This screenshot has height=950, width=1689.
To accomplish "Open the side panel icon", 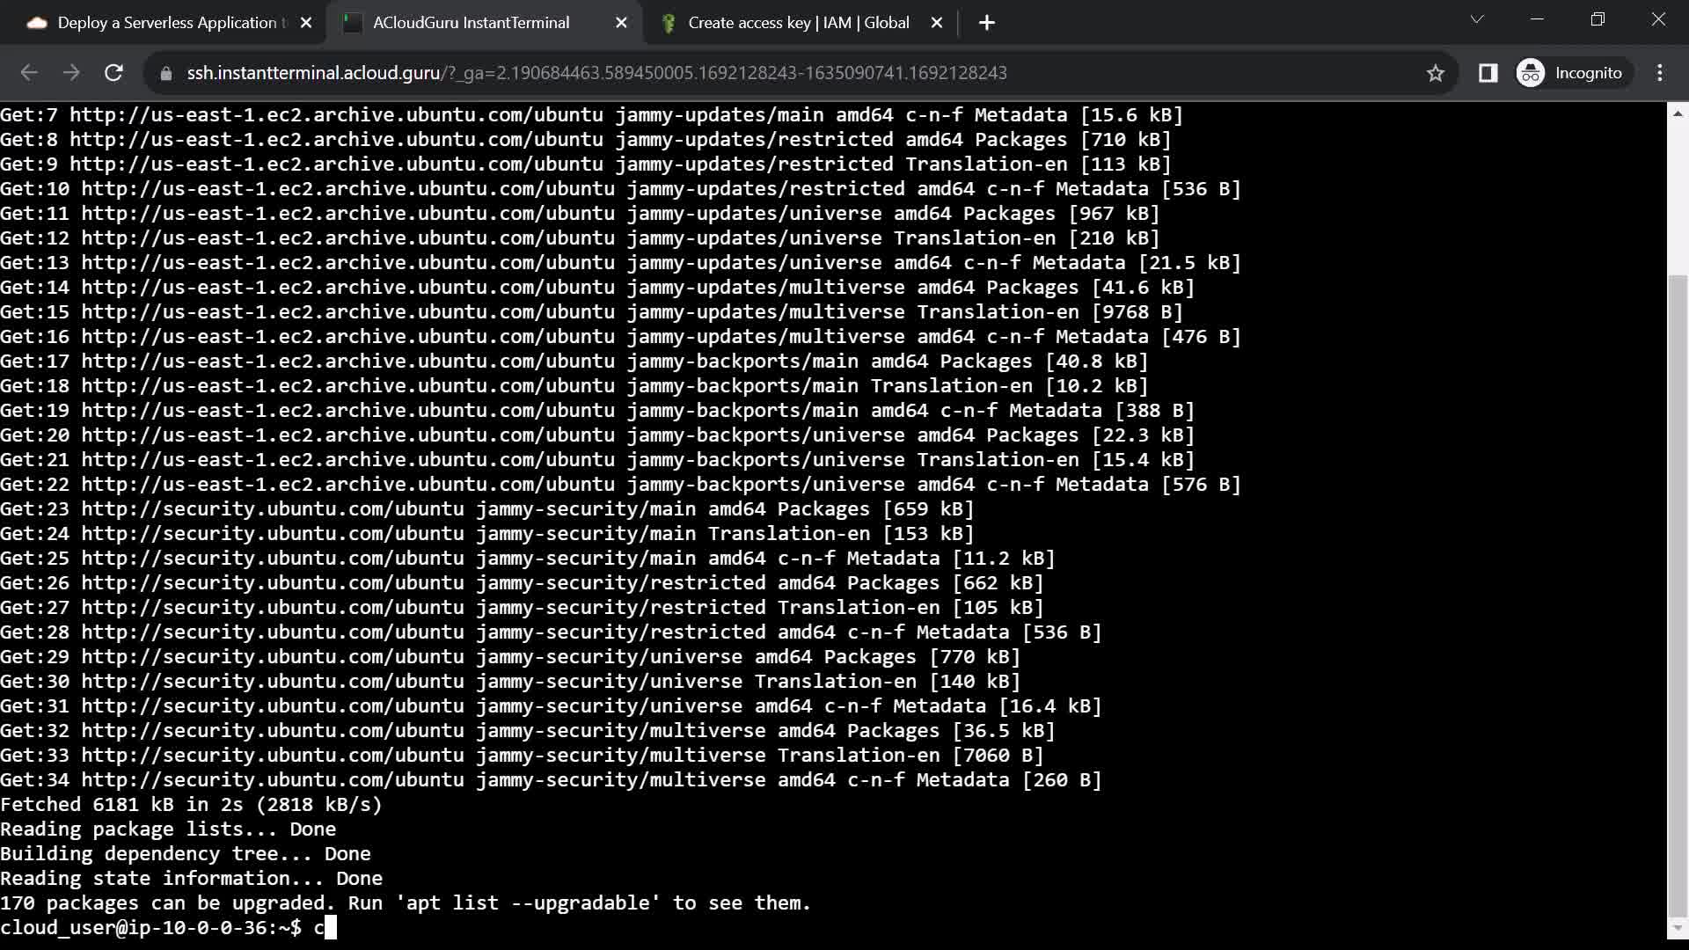I will tap(1488, 73).
